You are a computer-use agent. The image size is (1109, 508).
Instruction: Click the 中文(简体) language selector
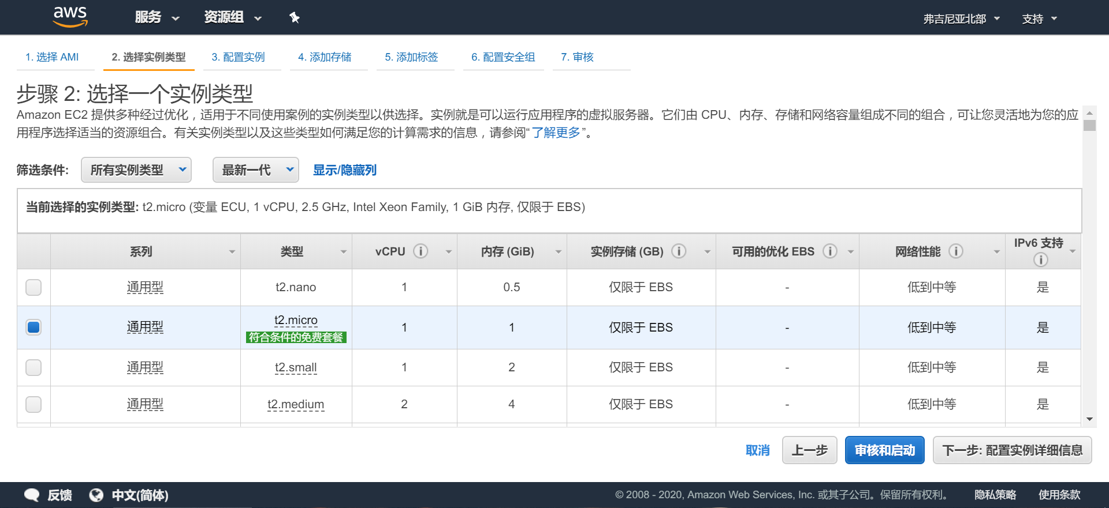tap(140, 495)
